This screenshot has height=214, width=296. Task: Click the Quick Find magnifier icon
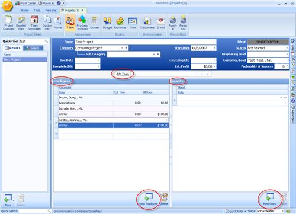(46, 41)
